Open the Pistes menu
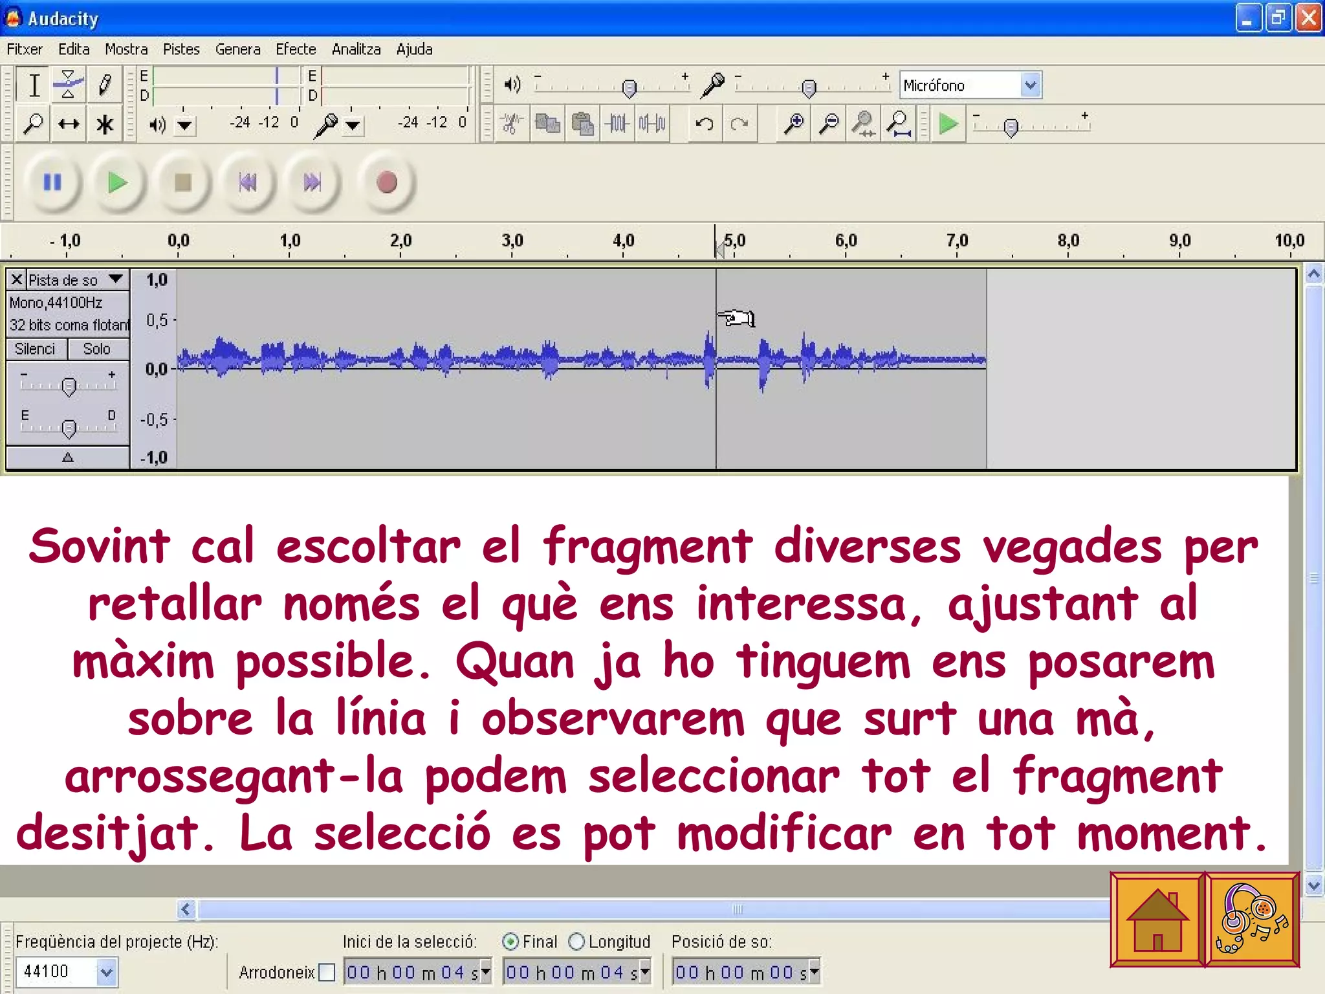Screen dimensions: 1325x994 (x=181, y=49)
